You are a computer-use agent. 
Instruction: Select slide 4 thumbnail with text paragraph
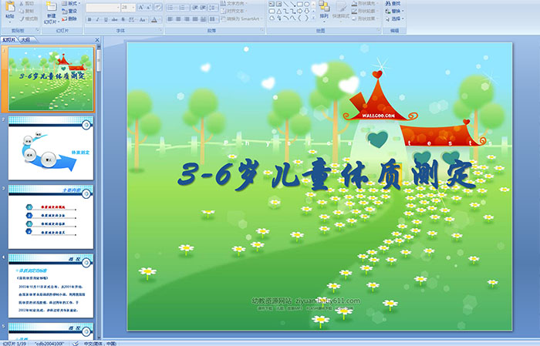51,286
